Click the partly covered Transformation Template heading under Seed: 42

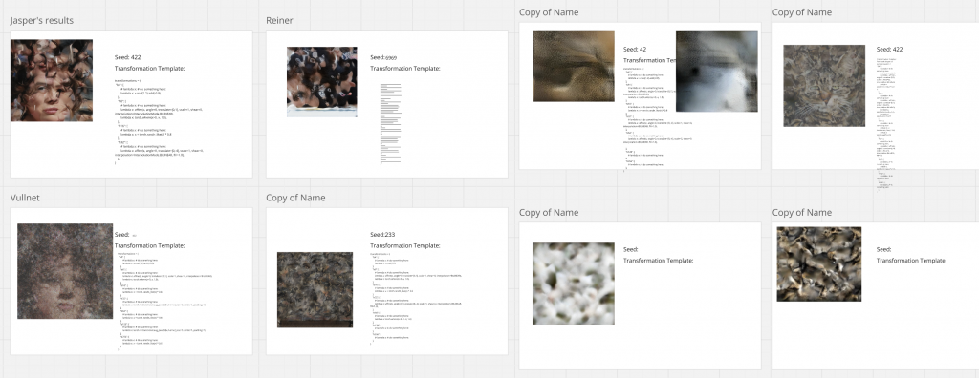(649, 60)
